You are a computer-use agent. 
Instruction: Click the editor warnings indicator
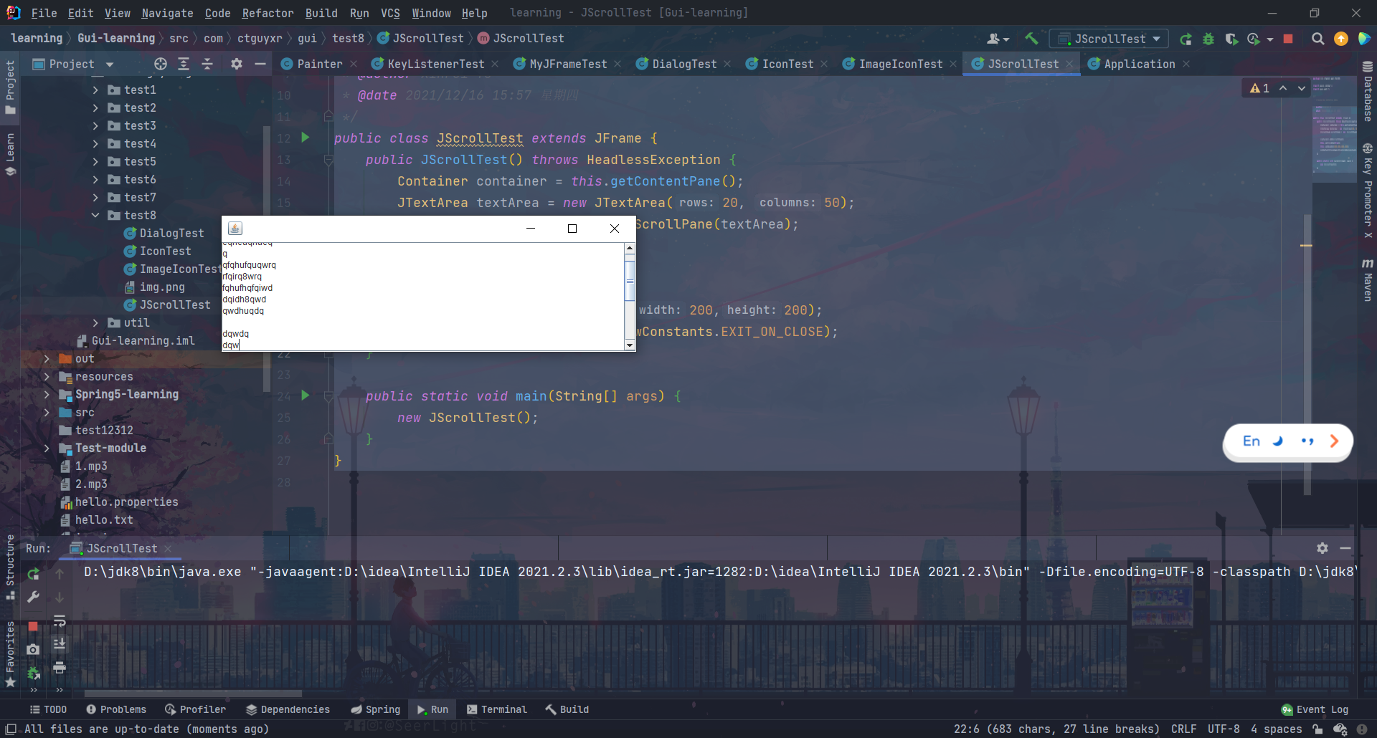[x=1259, y=88]
